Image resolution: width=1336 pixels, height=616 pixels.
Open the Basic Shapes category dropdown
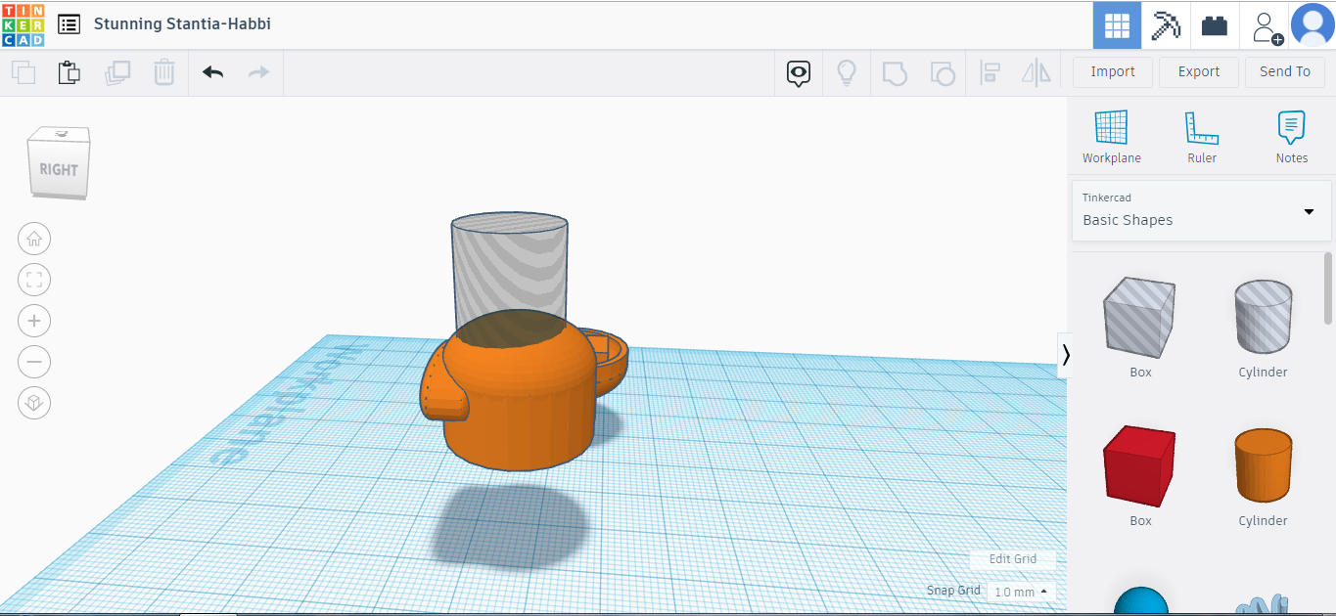pos(1202,210)
